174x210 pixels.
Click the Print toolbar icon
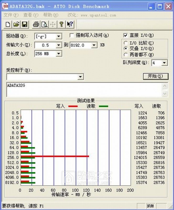36,24
